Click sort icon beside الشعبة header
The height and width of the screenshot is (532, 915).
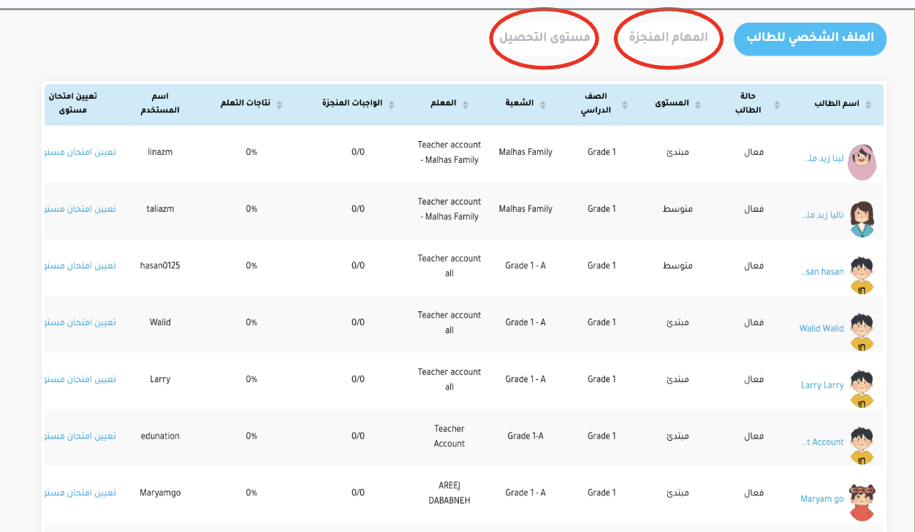click(x=542, y=104)
